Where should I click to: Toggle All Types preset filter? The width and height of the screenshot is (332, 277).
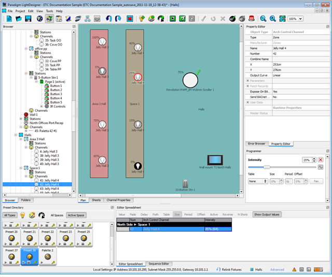point(10,215)
